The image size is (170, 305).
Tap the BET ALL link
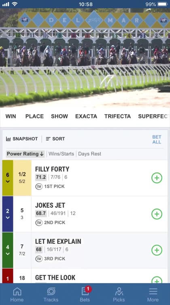click(157, 139)
